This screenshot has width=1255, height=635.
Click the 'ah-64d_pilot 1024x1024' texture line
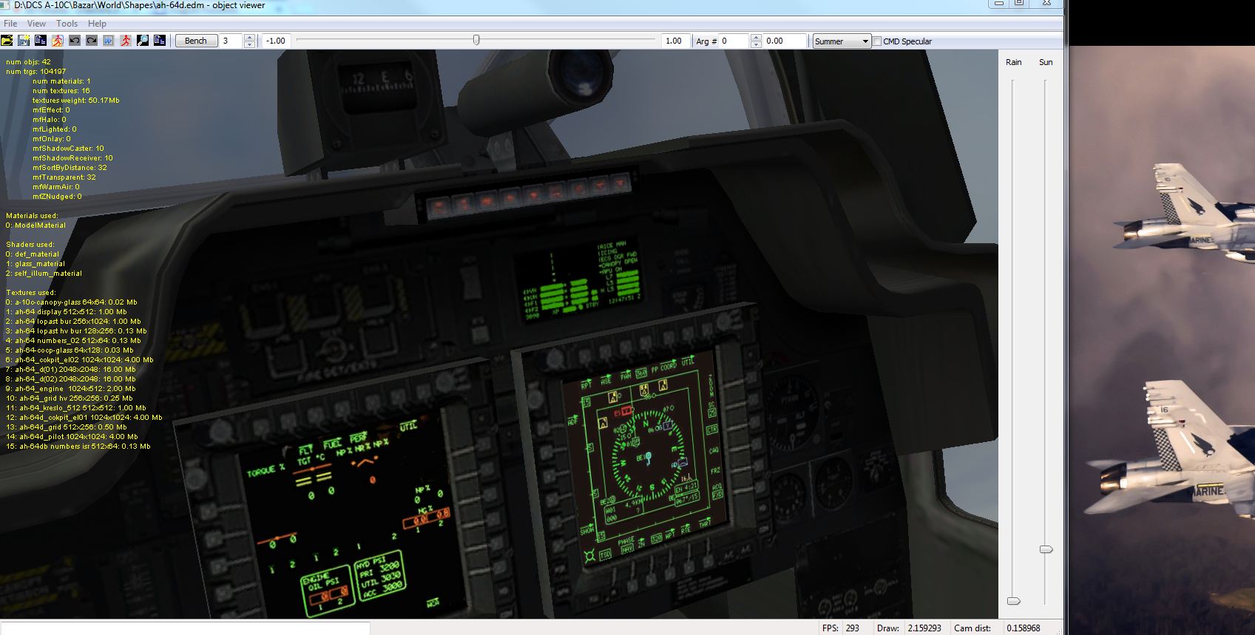(x=72, y=437)
